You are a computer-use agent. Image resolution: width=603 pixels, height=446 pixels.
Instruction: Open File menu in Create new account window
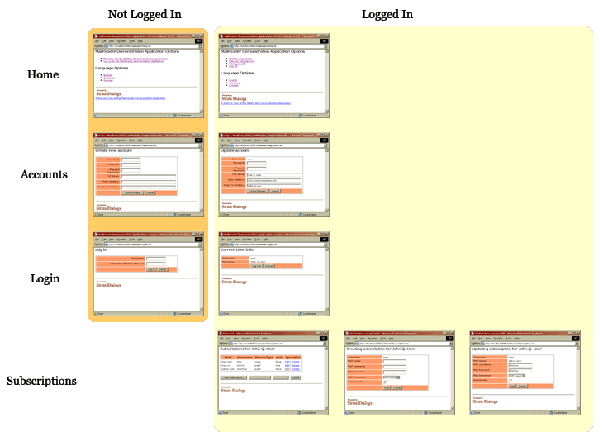tap(97, 140)
